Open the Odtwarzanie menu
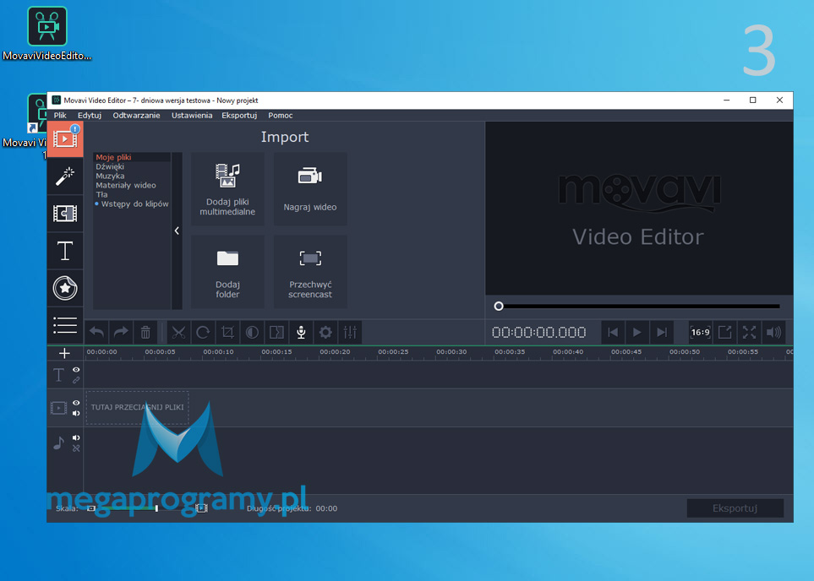This screenshot has height=581, width=814. [x=137, y=115]
